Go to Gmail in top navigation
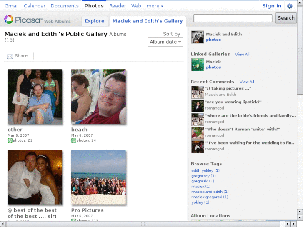 click(x=12, y=6)
